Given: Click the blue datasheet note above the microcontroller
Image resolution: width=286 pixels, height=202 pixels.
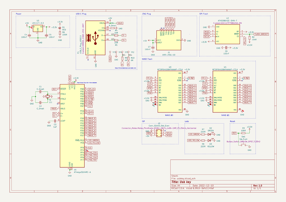Looking at the screenshot, I should [87, 82].
